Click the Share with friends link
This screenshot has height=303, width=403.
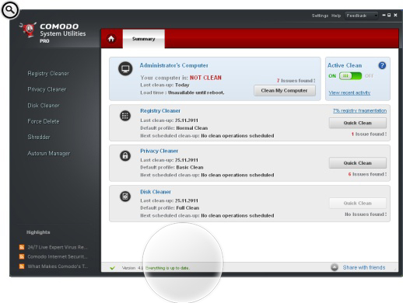(364, 267)
